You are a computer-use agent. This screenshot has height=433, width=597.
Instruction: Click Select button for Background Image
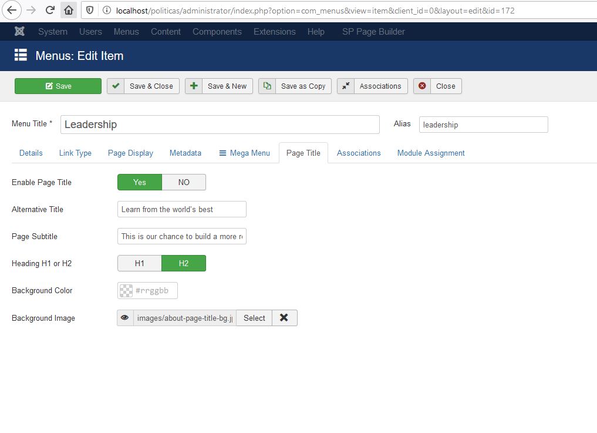pyautogui.click(x=254, y=318)
